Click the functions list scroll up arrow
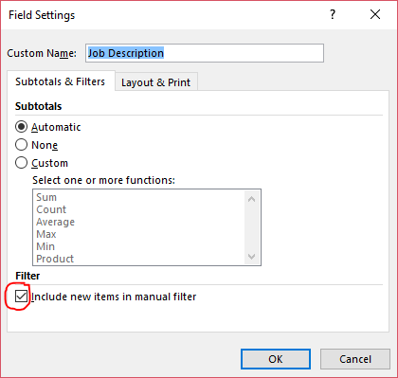The height and width of the screenshot is (378, 398). [252, 199]
